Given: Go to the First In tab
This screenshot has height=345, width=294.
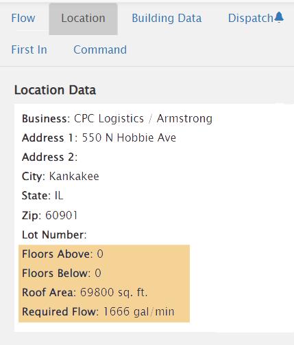Looking at the screenshot, I should (29, 49).
